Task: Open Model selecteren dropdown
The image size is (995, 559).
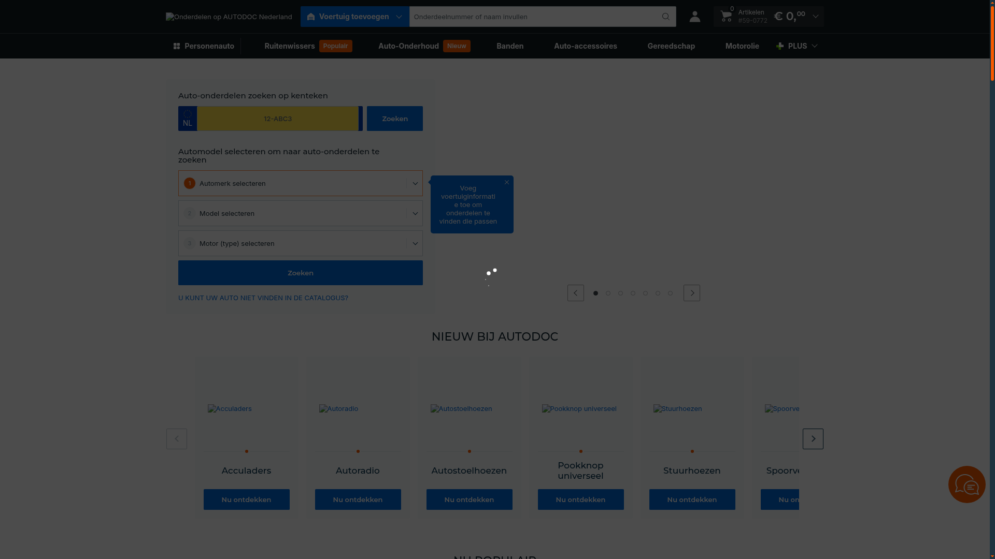Action: (301, 213)
